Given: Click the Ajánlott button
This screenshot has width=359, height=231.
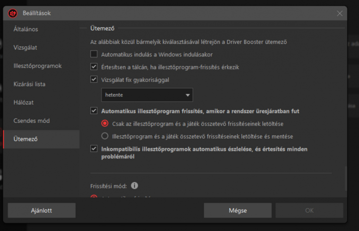Looking at the screenshot, I should point(42,210).
